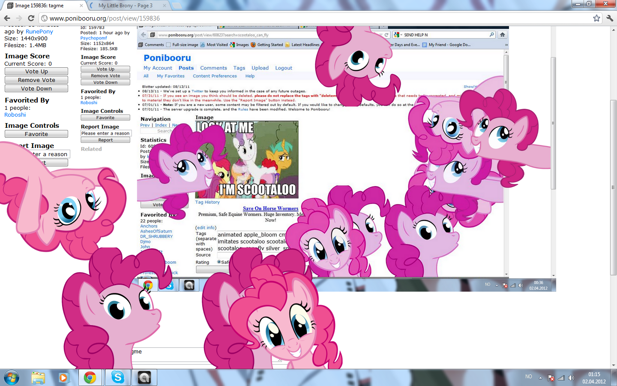
Task: Click the Chrome icon on the bottom taskbar
Action: (x=90, y=378)
